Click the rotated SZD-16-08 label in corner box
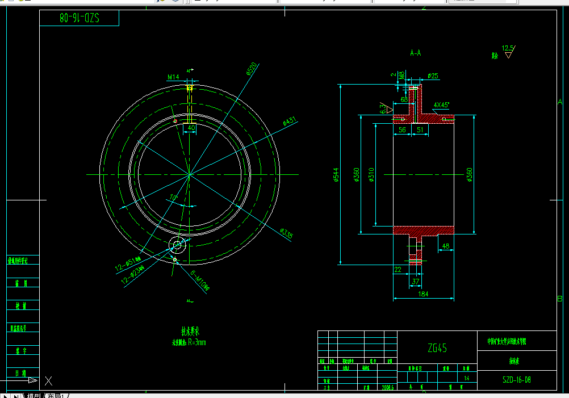This screenshot has height=398, width=569. [x=79, y=18]
